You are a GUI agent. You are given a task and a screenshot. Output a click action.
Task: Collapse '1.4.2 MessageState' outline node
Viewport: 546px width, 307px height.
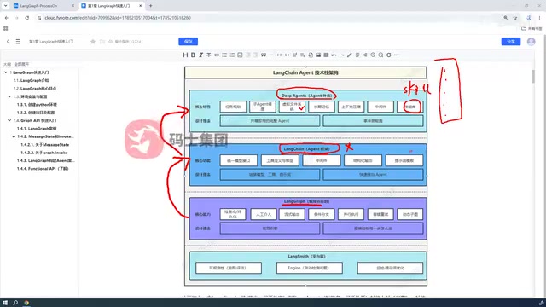pos(14,136)
